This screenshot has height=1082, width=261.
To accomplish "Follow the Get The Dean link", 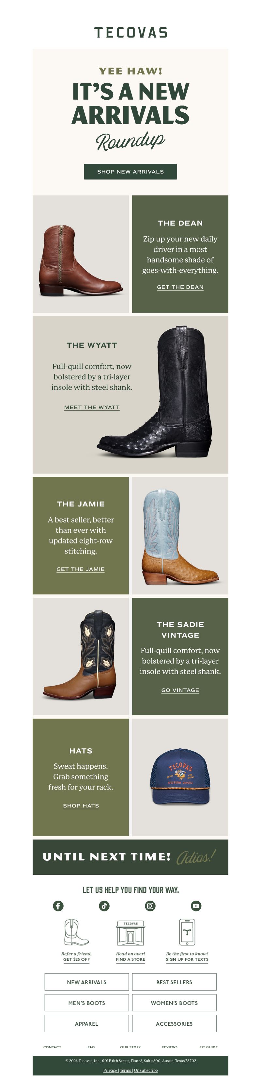I will (x=180, y=287).
